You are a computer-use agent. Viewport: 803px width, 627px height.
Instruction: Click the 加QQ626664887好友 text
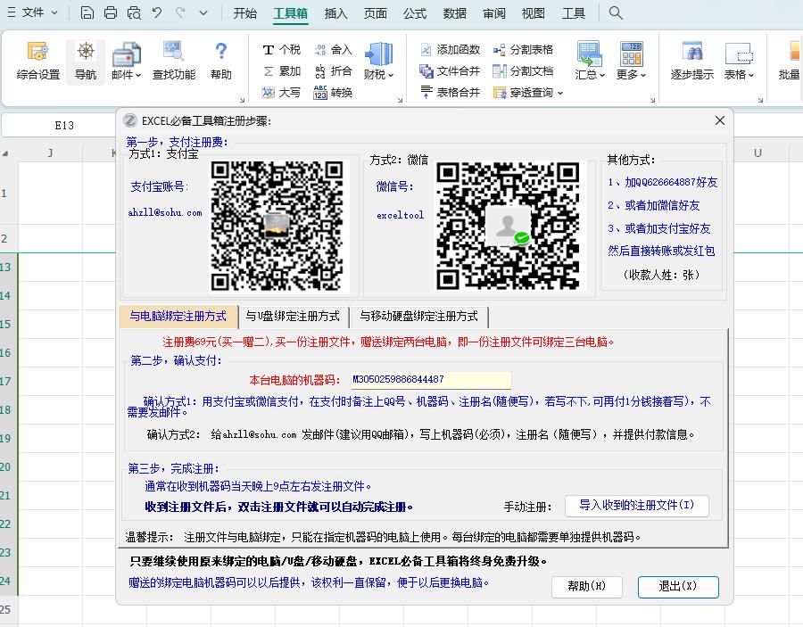pyautogui.click(x=663, y=182)
